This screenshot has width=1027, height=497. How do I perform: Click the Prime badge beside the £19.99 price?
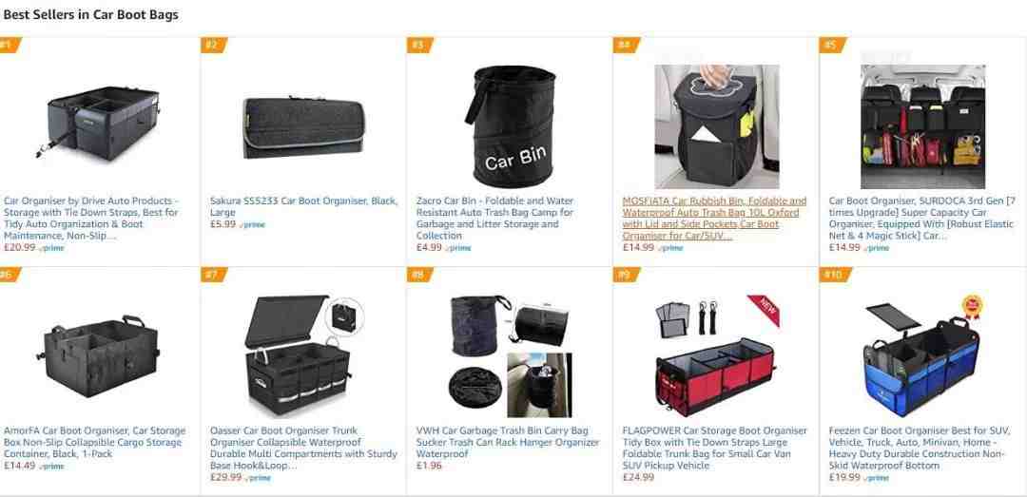click(877, 478)
